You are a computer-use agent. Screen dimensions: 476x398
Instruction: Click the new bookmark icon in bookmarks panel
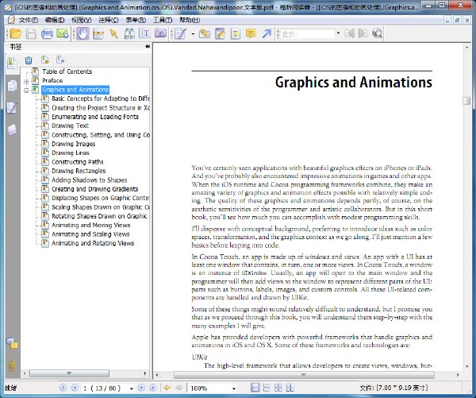45,60
